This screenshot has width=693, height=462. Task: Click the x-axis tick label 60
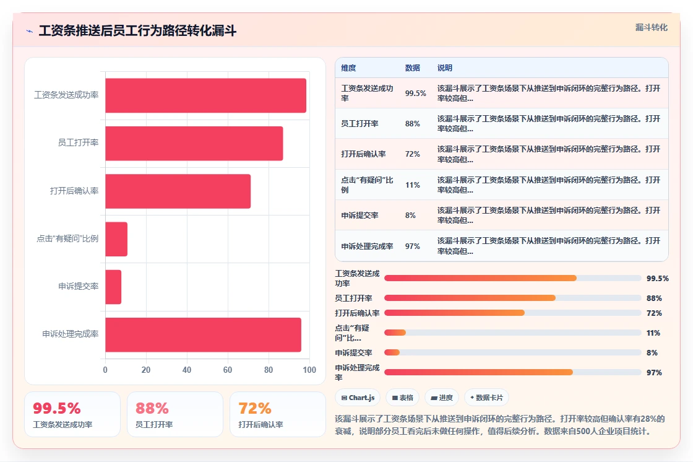[x=228, y=370]
